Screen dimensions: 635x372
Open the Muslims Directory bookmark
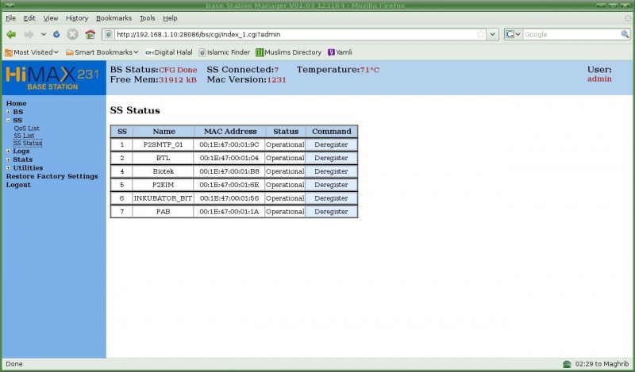pos(288,52)
